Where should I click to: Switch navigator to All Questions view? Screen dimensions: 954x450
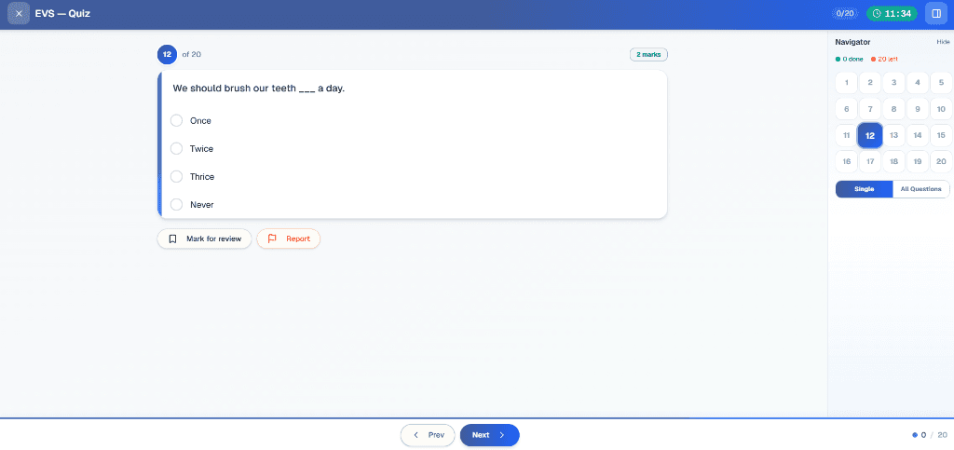click(920, 189)
